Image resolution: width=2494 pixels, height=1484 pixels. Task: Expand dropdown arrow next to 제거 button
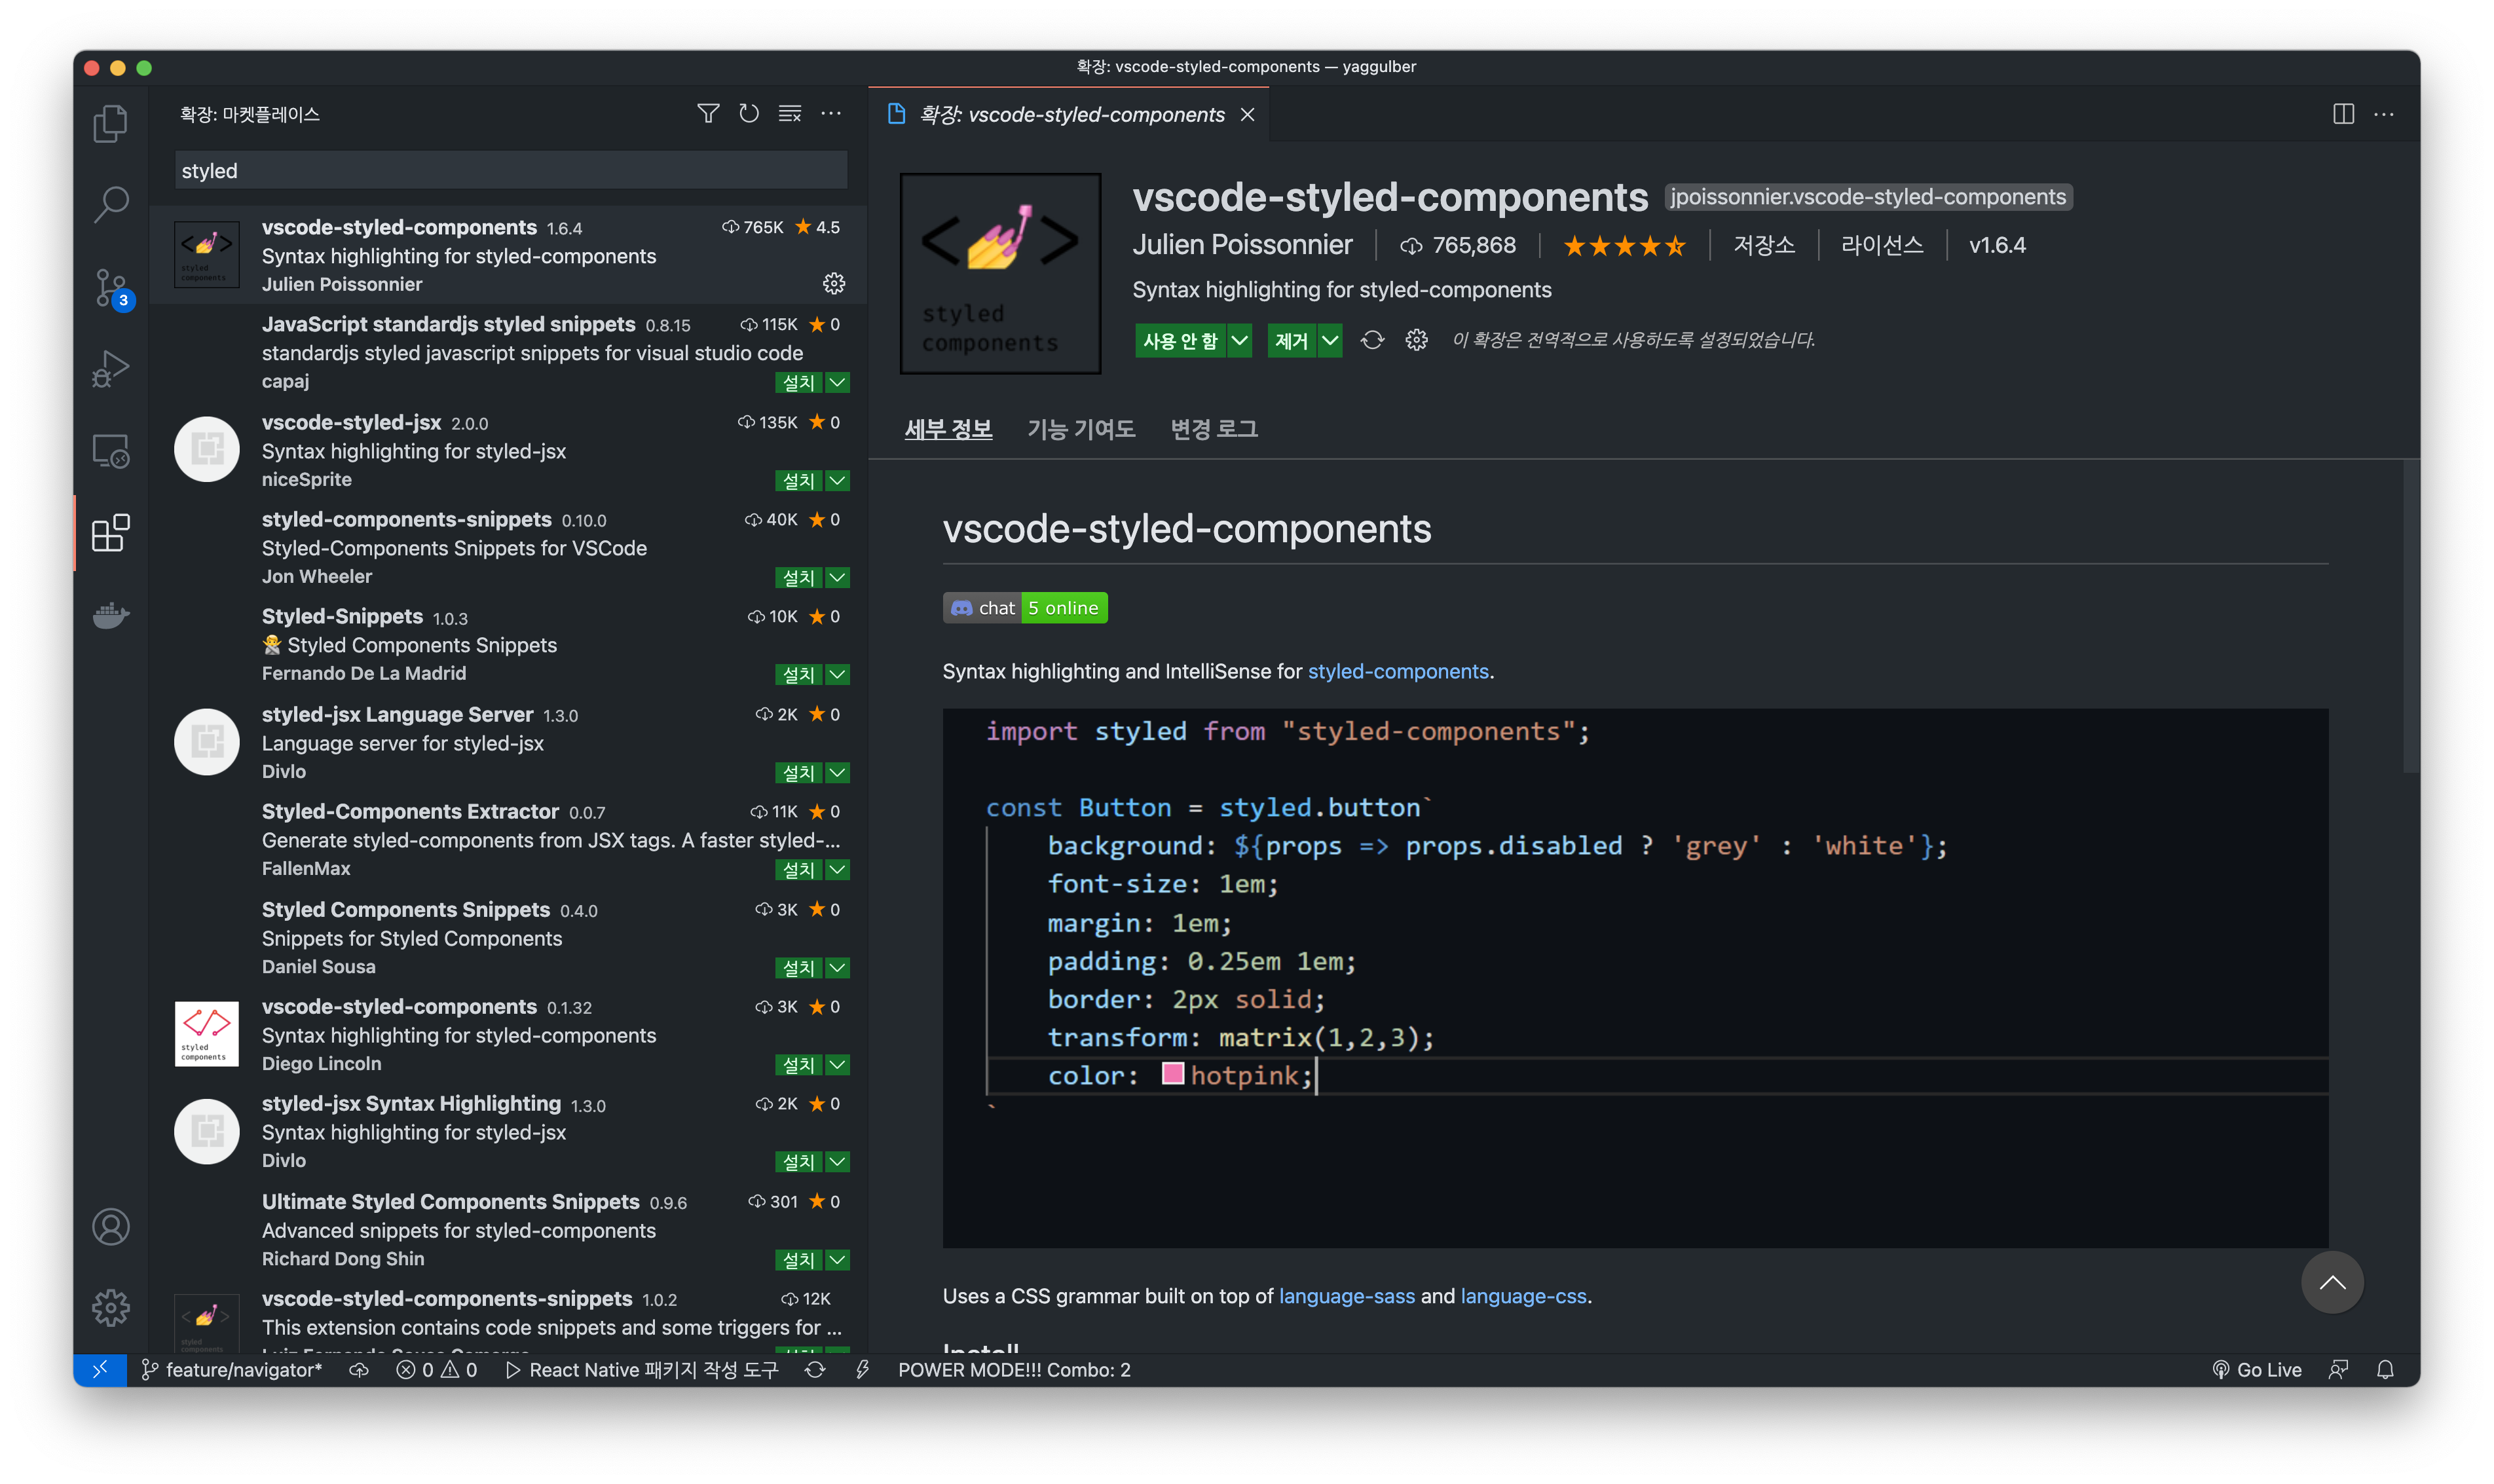click(x=1330, y=341)
